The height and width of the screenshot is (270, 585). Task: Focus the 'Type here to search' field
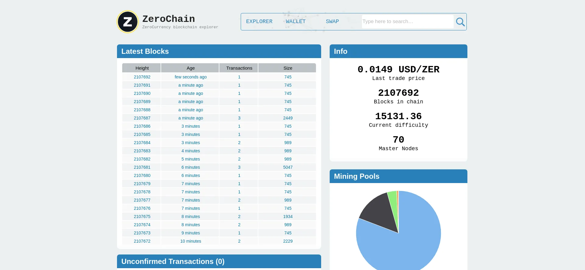click(407, 22)
